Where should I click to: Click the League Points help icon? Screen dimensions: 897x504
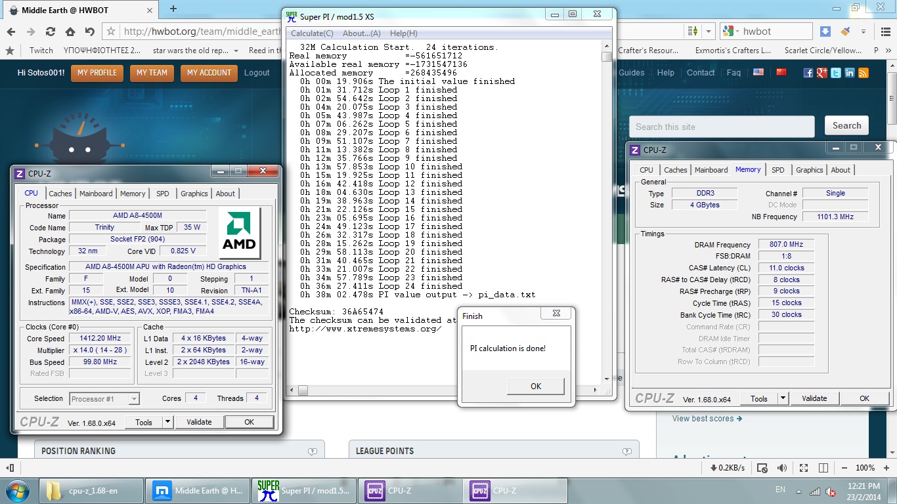coord(626,451)
